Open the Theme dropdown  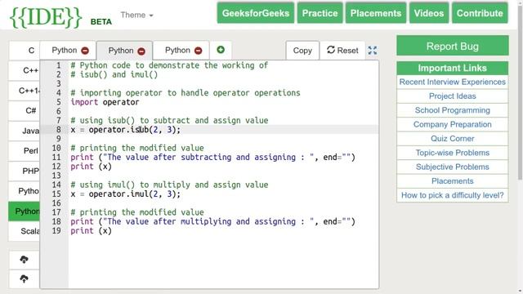(x=136, y=15)
